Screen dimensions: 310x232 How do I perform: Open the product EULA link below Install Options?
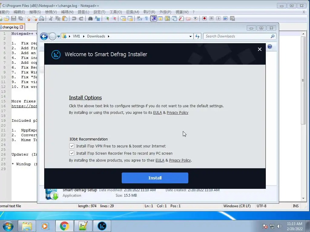click(x=157, y=113)
